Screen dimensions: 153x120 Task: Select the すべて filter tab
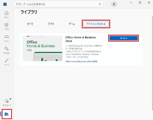30,24
